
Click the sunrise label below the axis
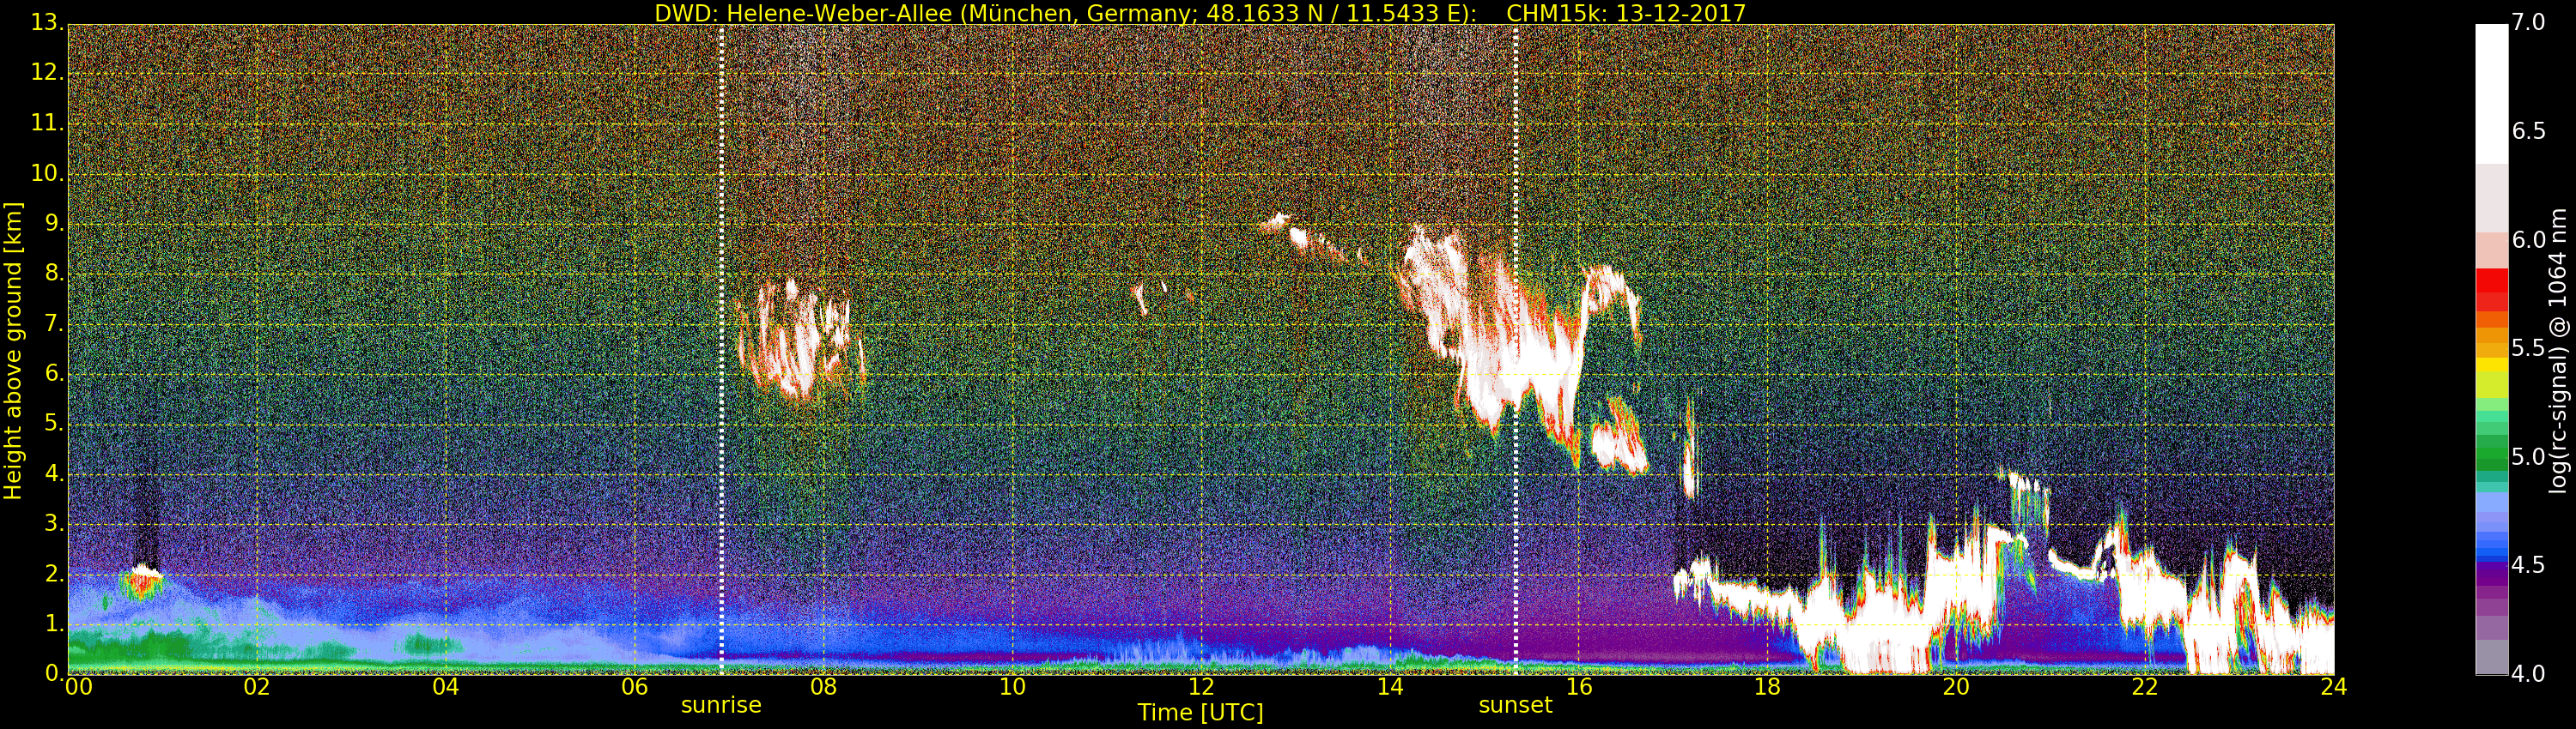pos(721,705)
